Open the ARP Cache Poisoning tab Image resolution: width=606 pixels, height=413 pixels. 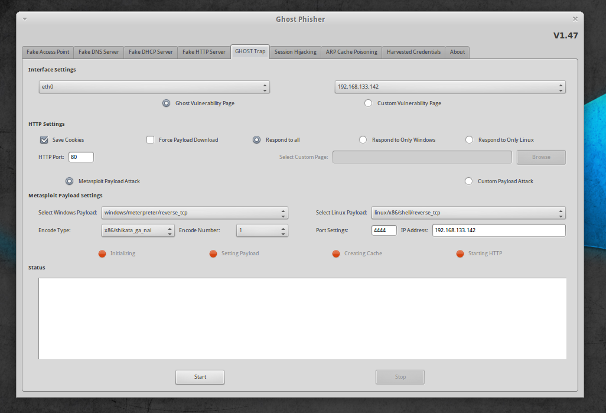click(351, 52)
